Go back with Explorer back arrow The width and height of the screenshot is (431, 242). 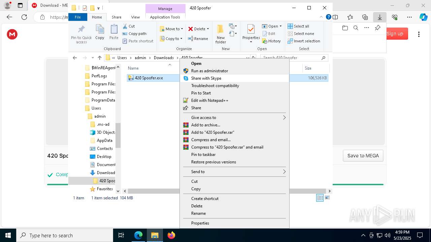tap(75, 58)
